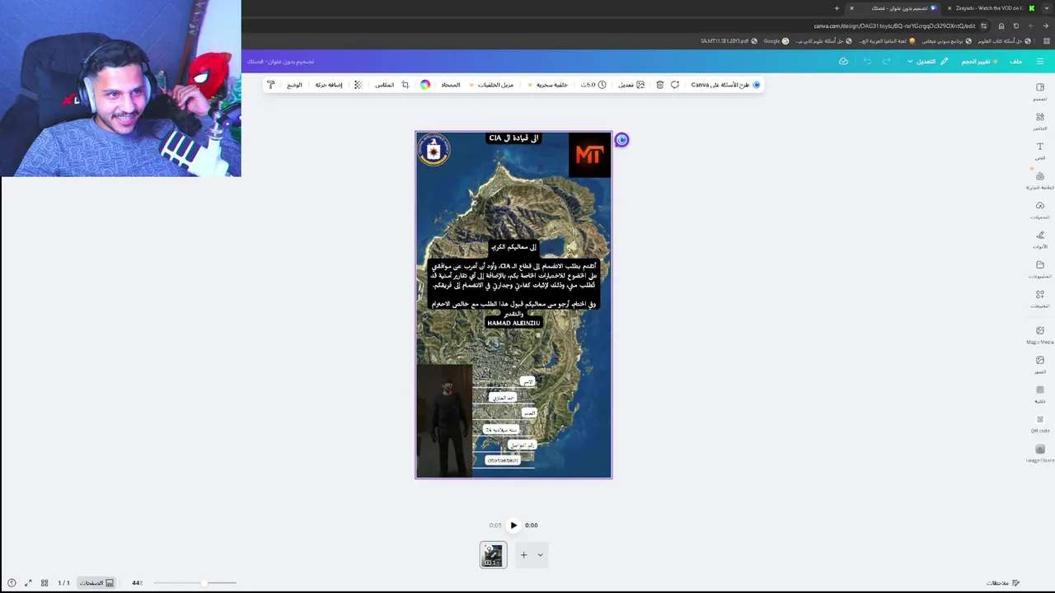Click the cloud save status icon
This screenshot has height=593, width=1055.
(843, 62)
